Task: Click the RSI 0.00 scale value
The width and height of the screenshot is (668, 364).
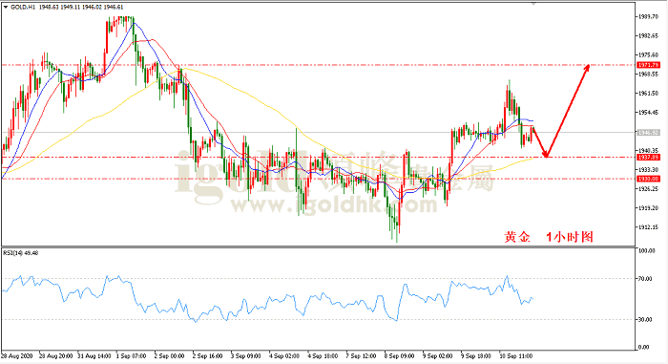Action: click(x=644, y=348)
